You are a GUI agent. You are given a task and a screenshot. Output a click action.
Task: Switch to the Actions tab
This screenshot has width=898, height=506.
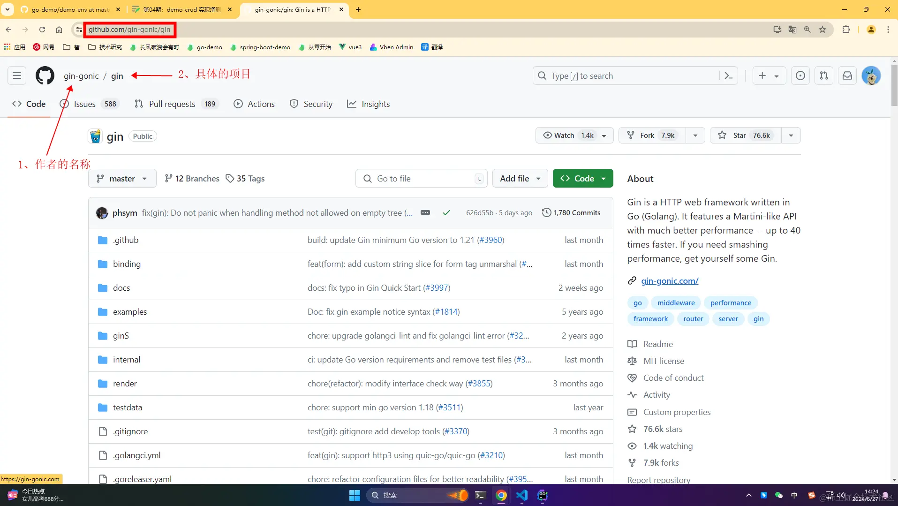coord(254,104)
